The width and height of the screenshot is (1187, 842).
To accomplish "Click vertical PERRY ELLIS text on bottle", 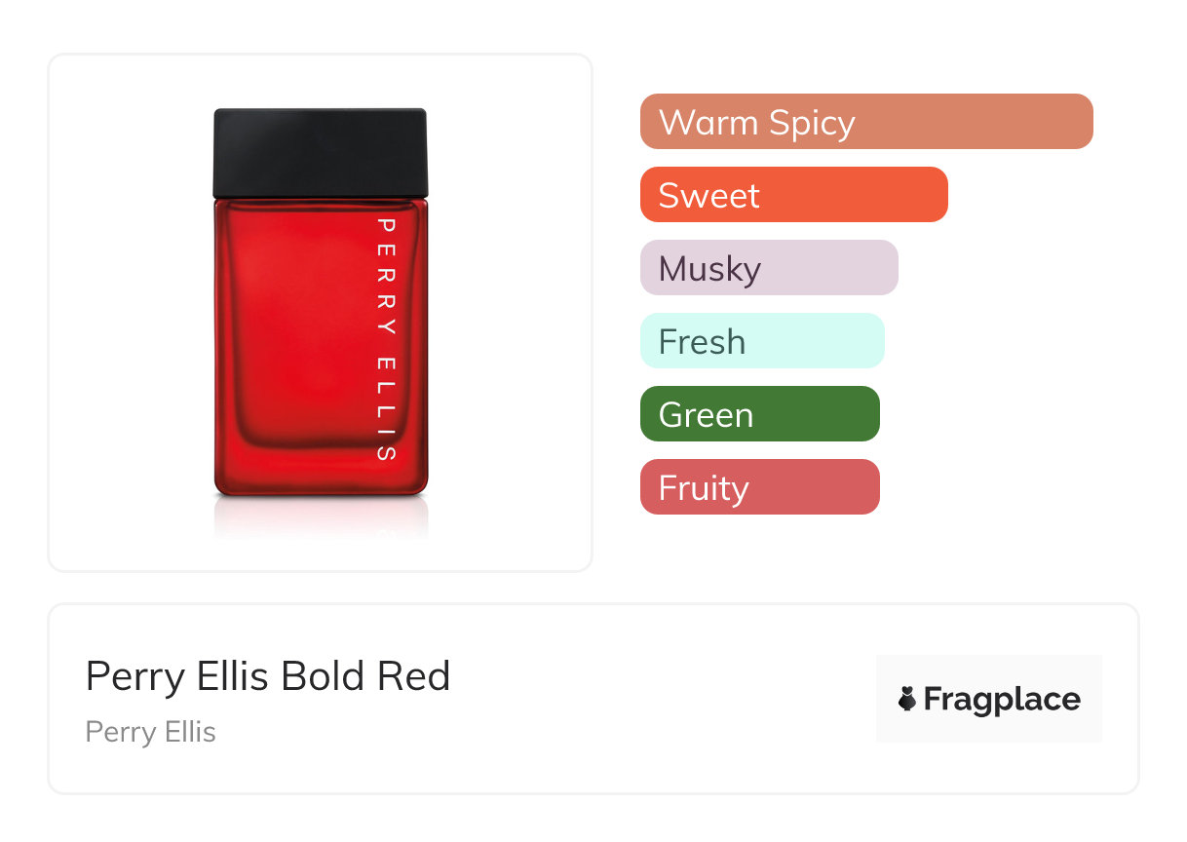I will tap(386, 339).
